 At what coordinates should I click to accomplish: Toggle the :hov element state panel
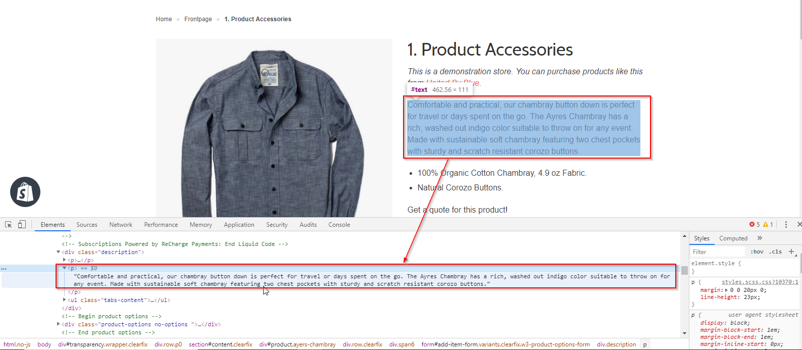click(757, 252)
